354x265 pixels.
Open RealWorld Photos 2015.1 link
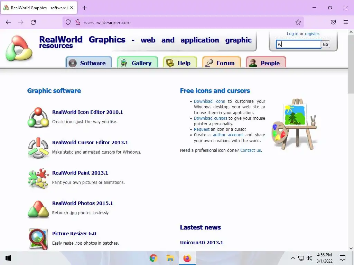(x=82, y=203)
